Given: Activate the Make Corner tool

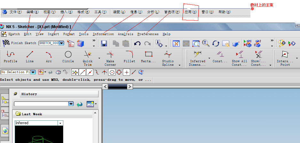Looking at the screenshot, I should pyautogui.click(x=110, y=58).
